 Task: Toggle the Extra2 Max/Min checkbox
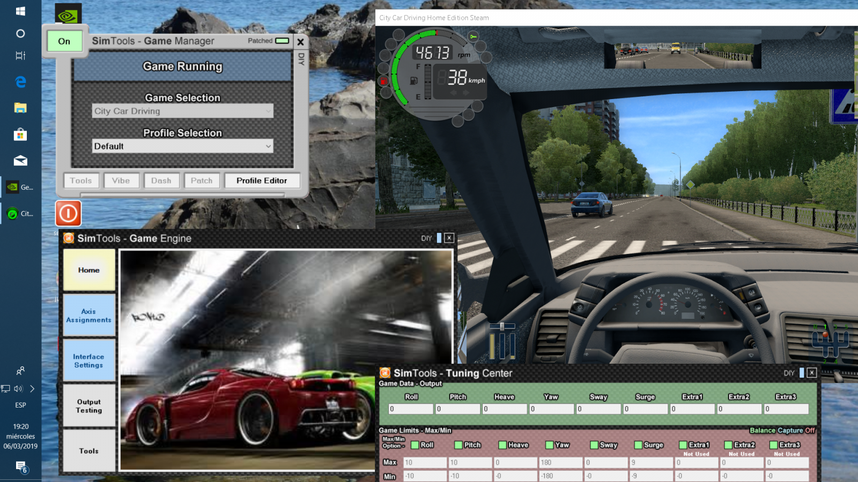(x=728, y=445)
